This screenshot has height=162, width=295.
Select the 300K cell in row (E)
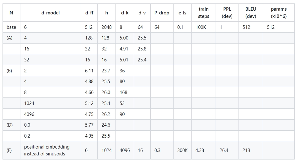point(183,150)
